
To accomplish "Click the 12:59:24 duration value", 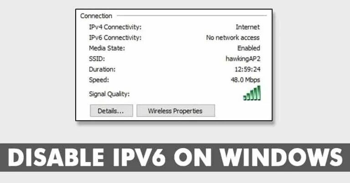I will pyautogui.click(x=247, y=69).
